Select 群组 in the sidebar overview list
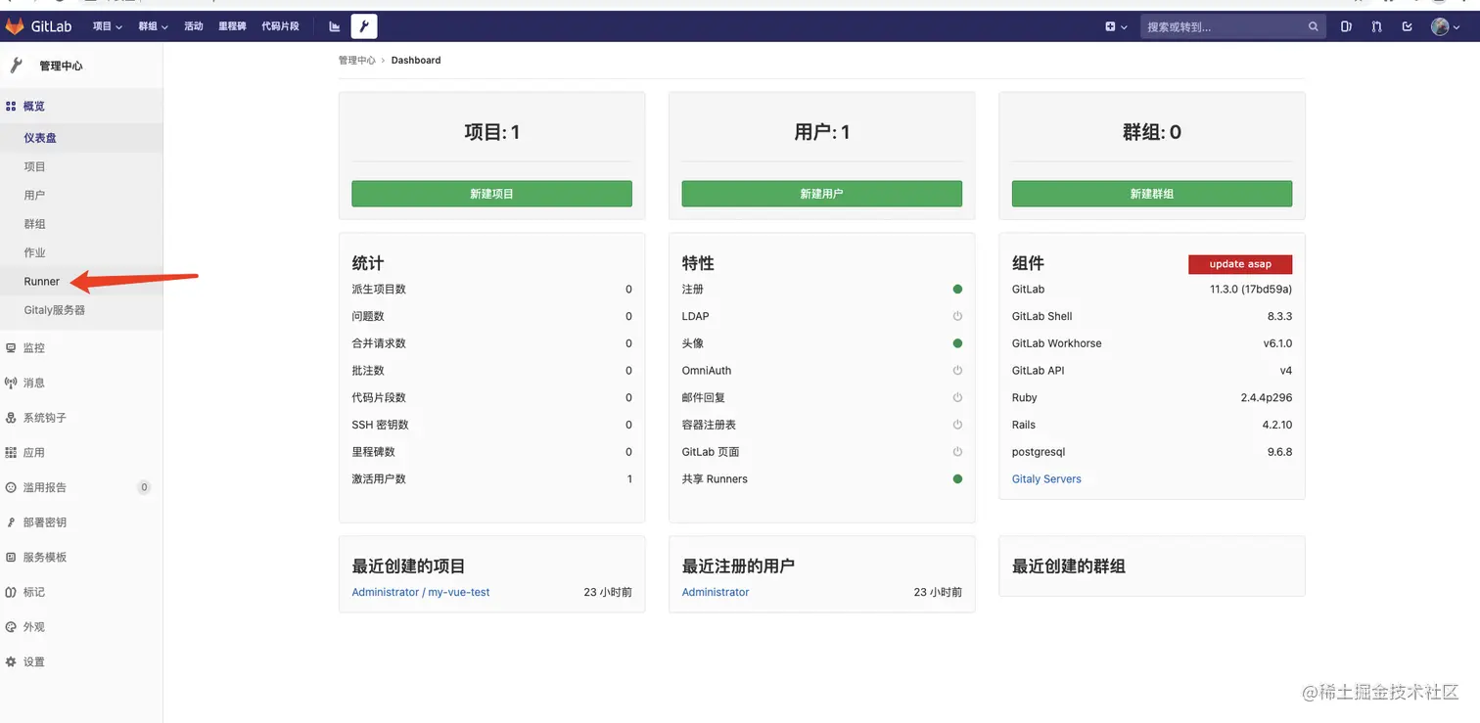The width and height of the screenshot is (1480, 723). [81, 224]
